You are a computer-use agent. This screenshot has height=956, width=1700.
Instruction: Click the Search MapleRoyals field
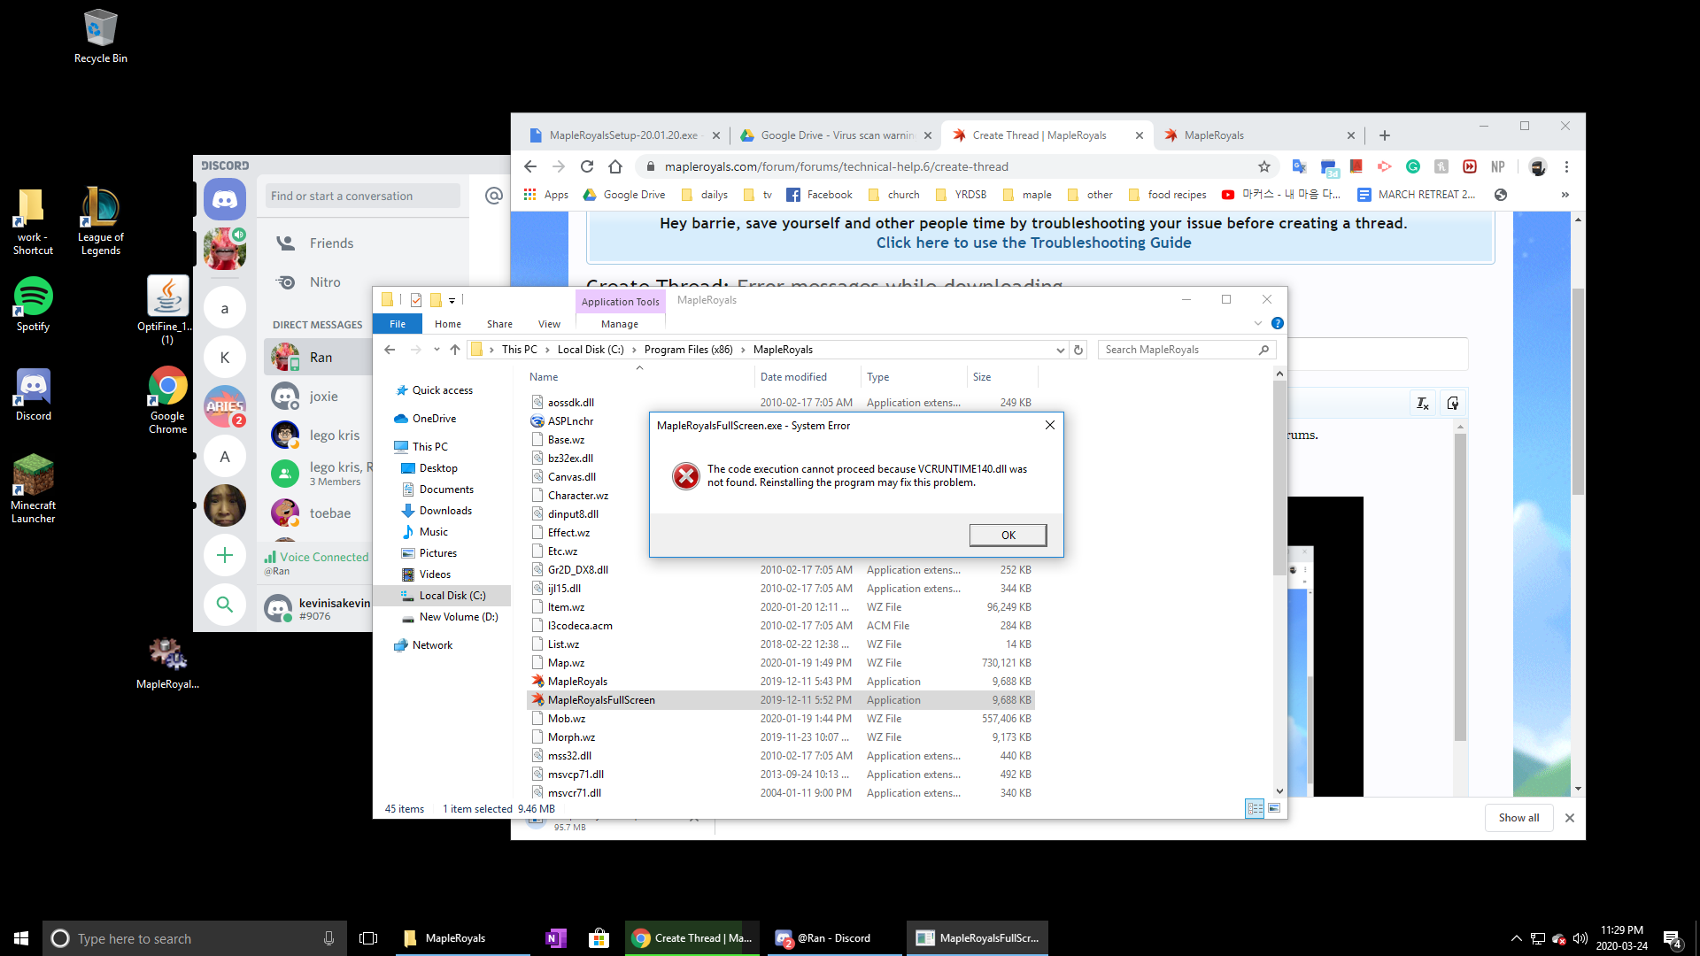click(1186, 350)
